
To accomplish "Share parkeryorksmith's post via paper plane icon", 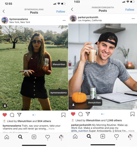I will [88, 114].
